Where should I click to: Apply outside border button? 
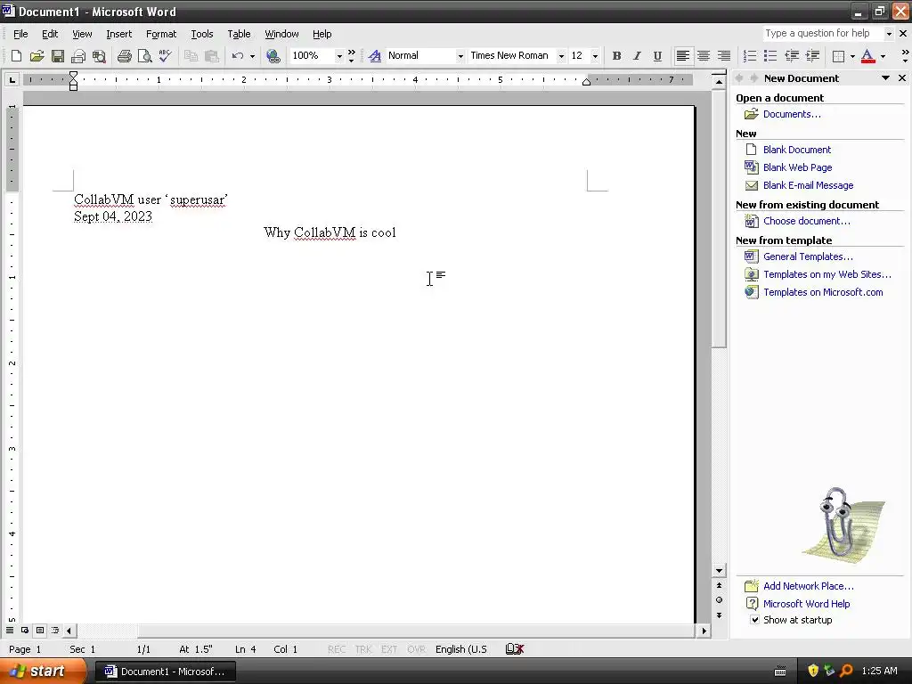pyautogui.click(x=838, y=56)
